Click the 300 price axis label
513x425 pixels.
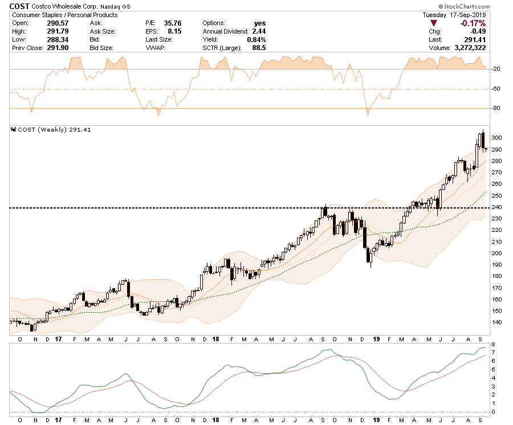click(496, 138)
